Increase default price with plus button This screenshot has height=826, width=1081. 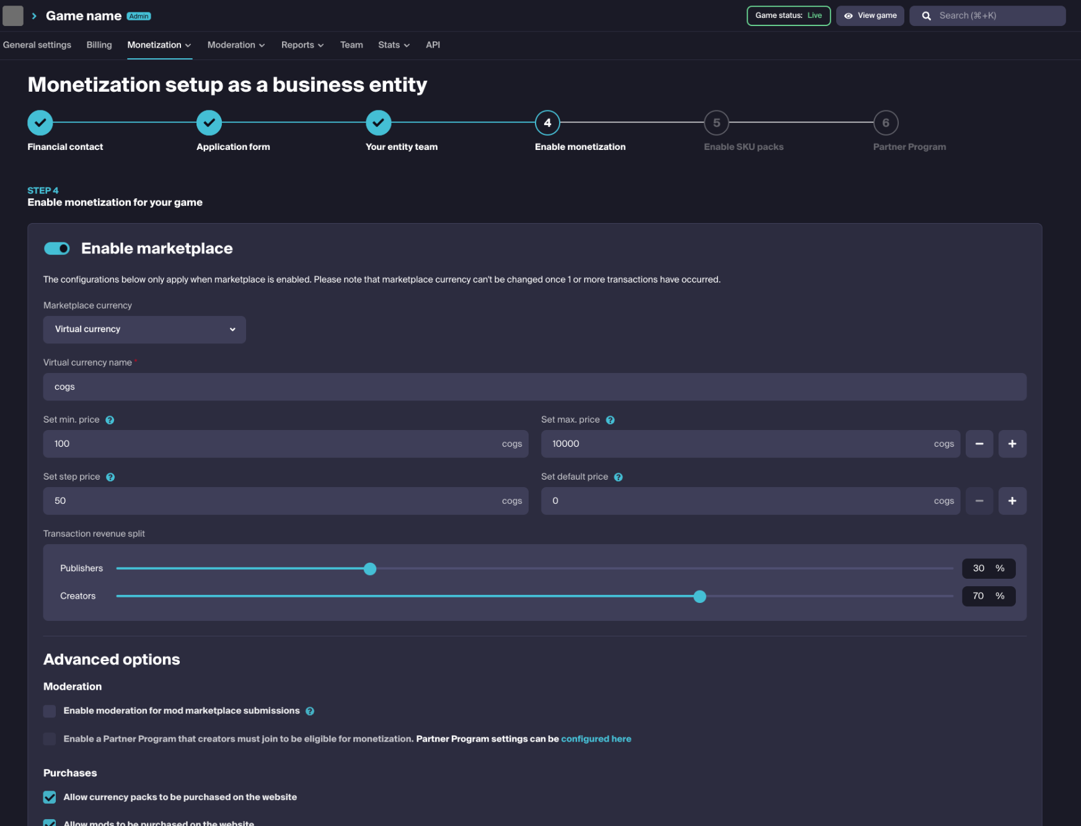[x=1012, y=501]
